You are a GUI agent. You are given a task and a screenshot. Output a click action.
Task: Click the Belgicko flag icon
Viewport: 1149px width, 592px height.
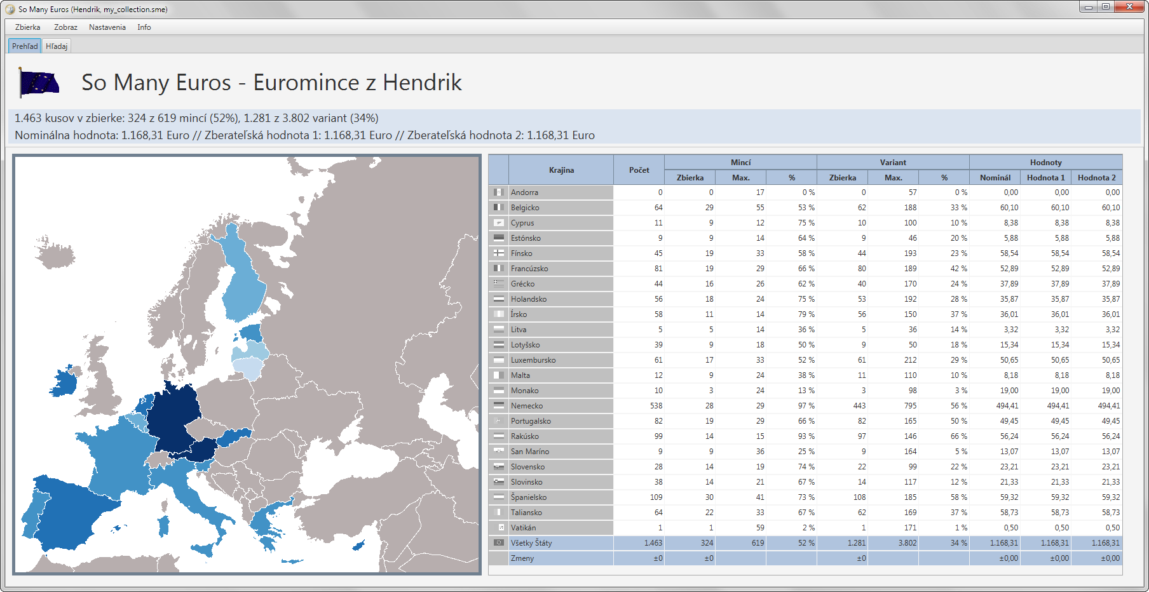click(499, 208)
